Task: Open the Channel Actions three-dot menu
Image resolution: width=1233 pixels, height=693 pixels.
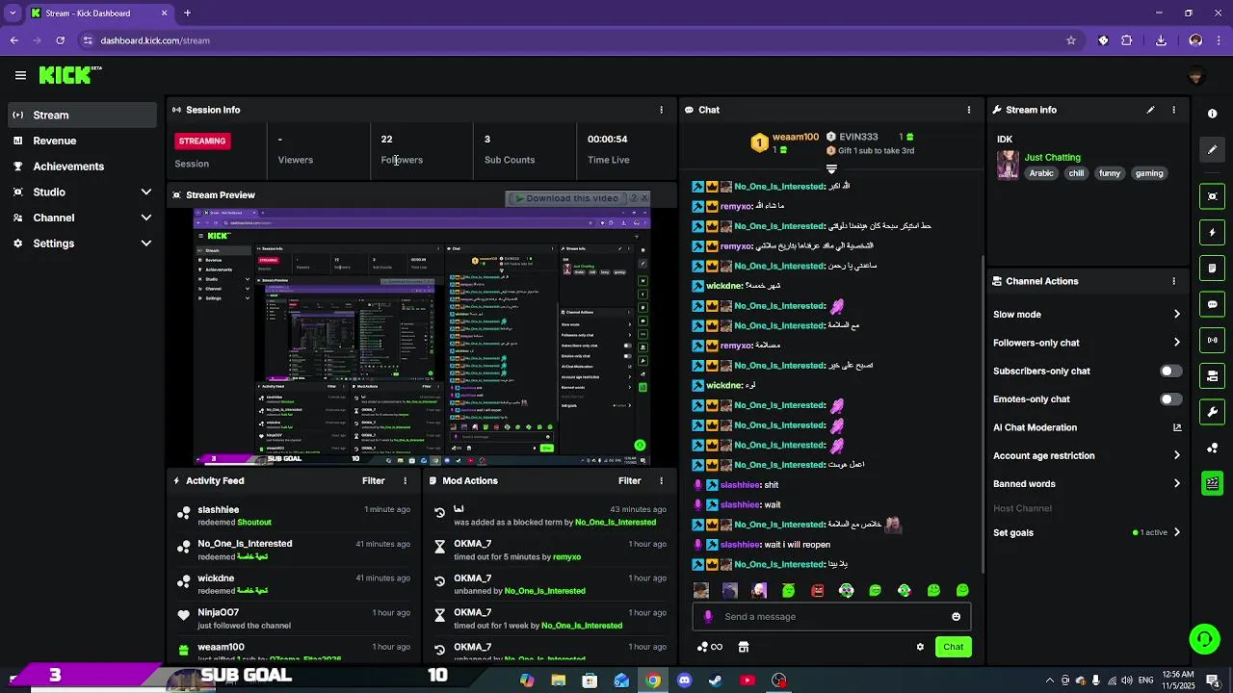Action: [1173, 281]
